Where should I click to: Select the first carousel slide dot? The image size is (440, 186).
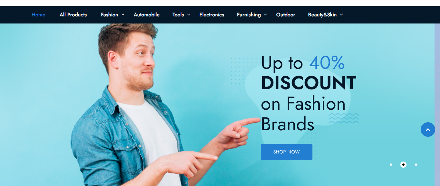(391, 164)
